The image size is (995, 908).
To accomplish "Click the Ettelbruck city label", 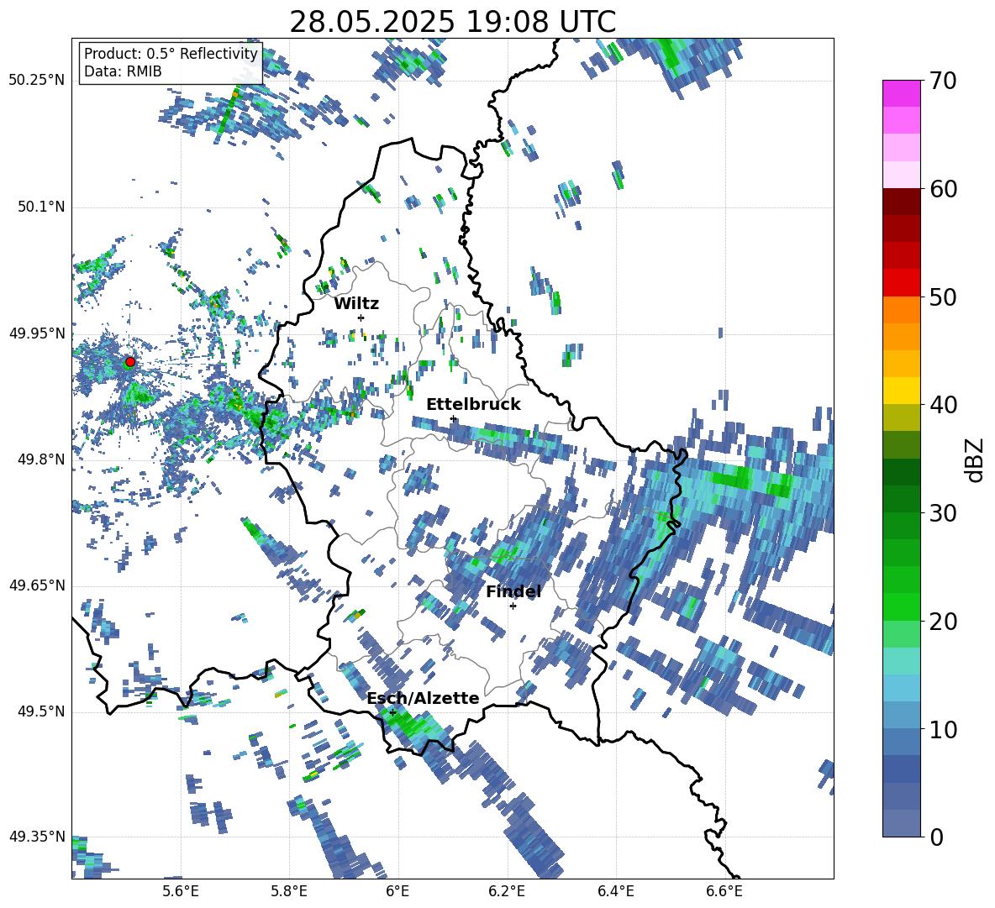I will point(473,405).
